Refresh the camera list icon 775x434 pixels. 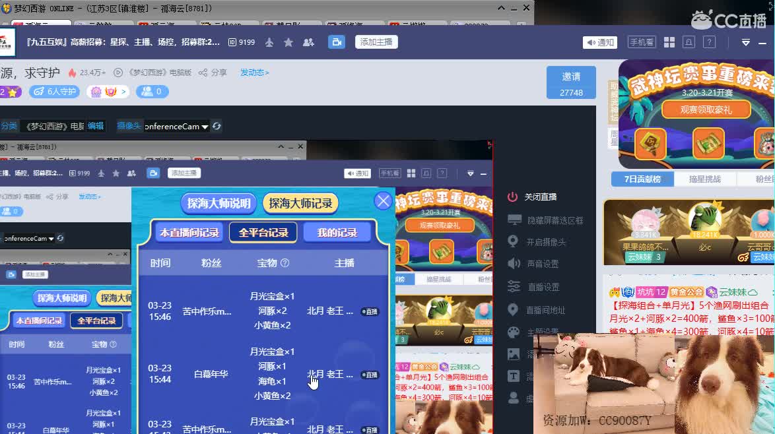coord(217,127)
